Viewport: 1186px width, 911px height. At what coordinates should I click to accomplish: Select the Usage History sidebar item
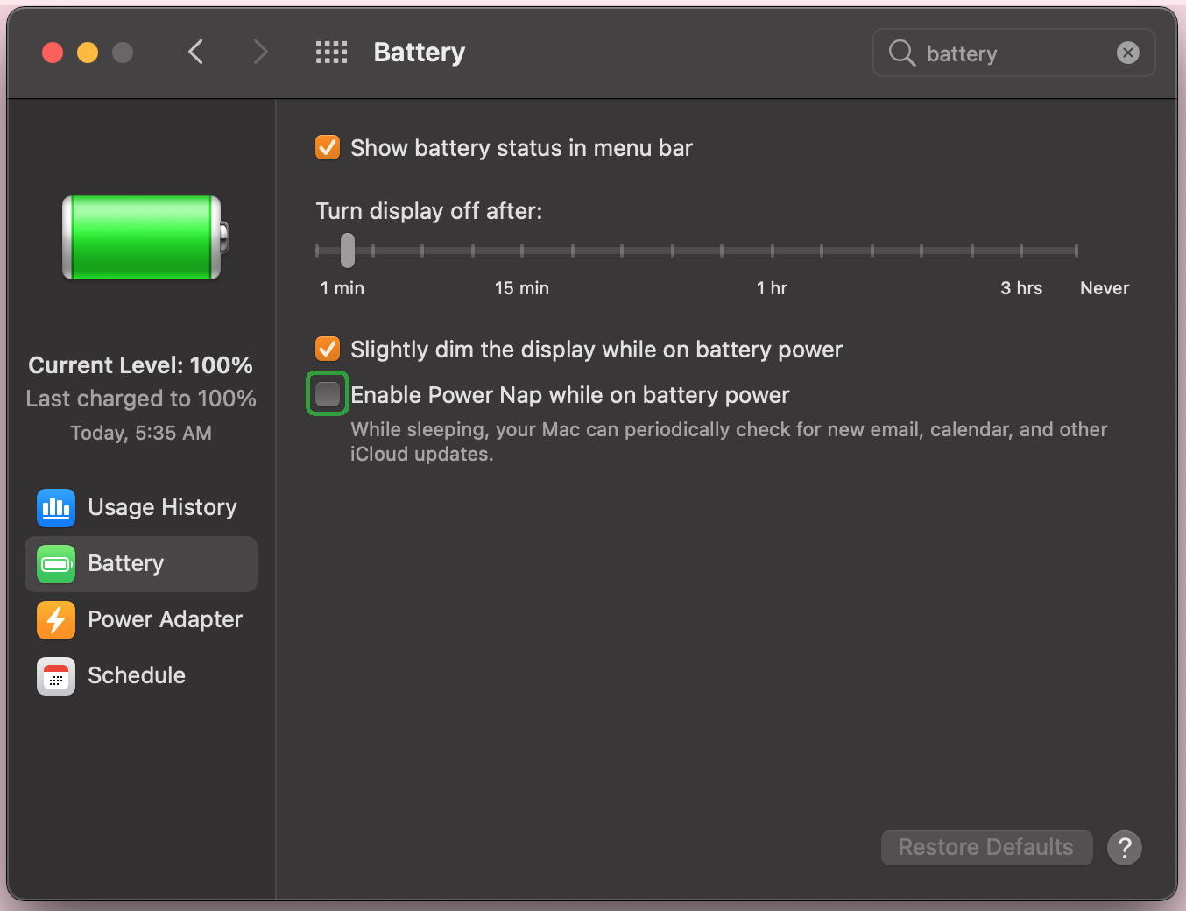[162, 508]
